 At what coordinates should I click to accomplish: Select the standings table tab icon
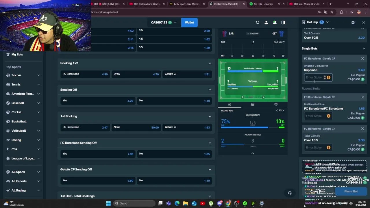pos(253,105)
